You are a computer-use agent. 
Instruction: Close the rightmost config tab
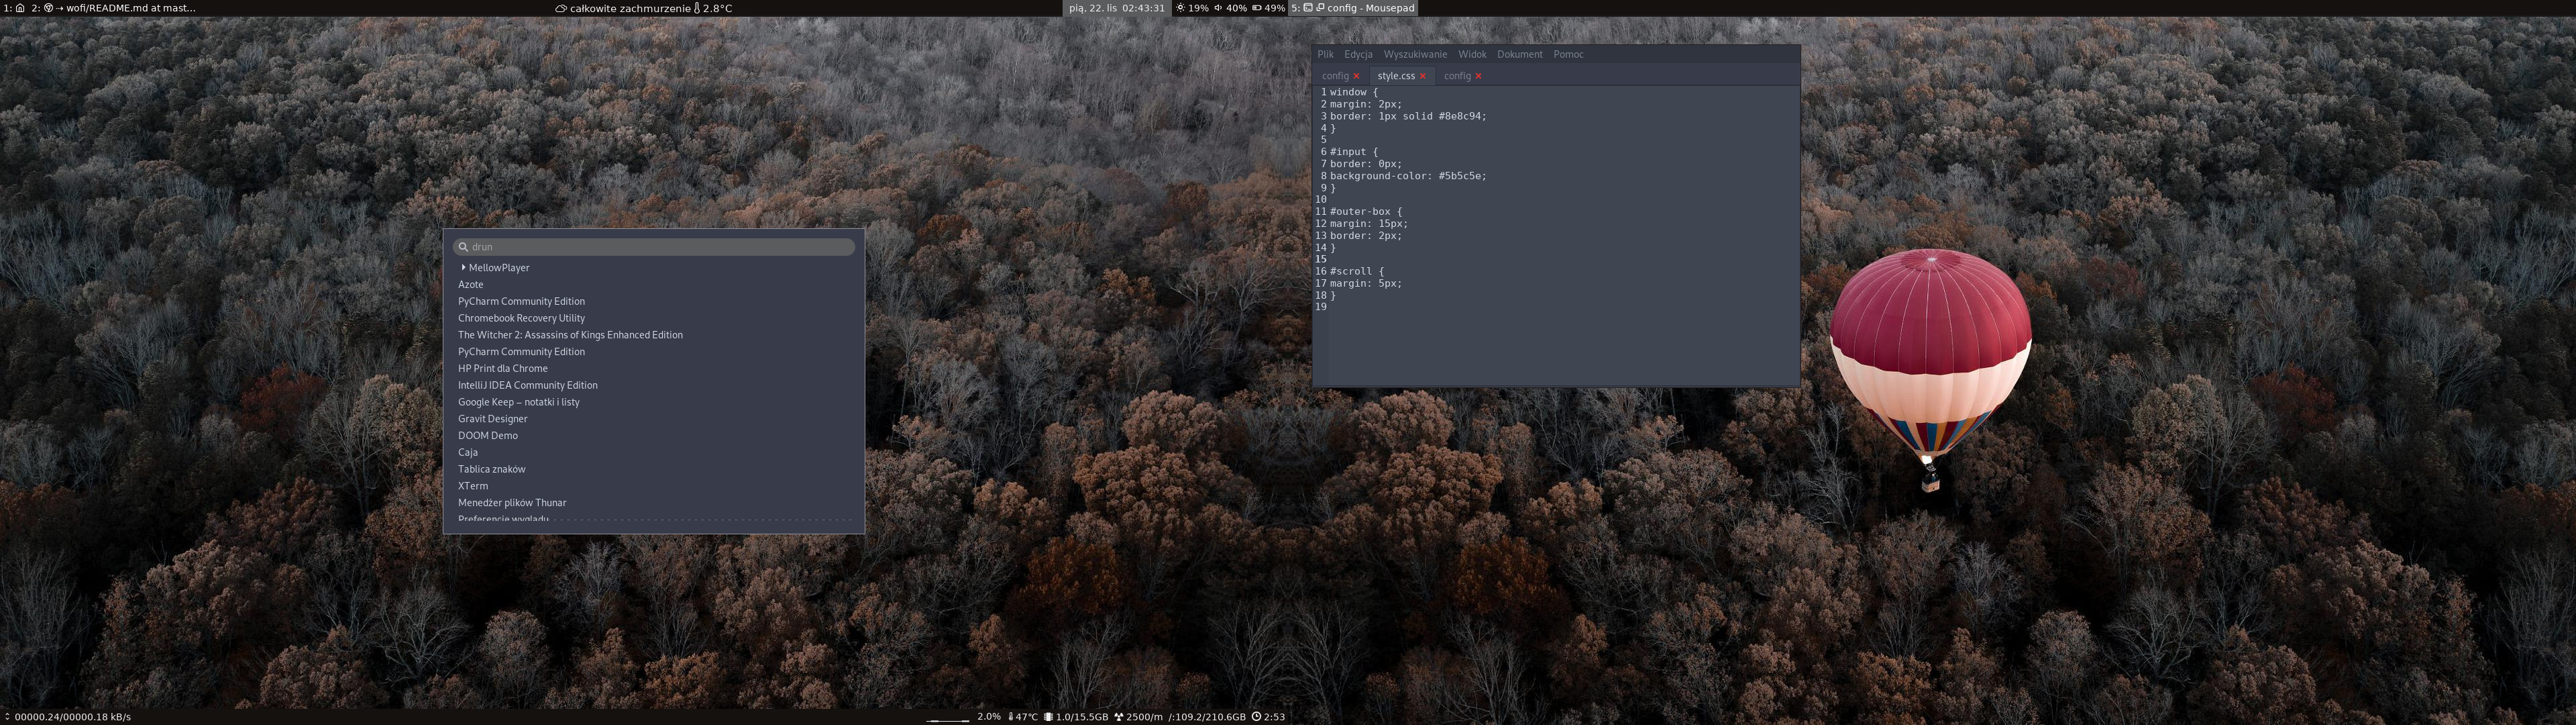pos(1478,76)
